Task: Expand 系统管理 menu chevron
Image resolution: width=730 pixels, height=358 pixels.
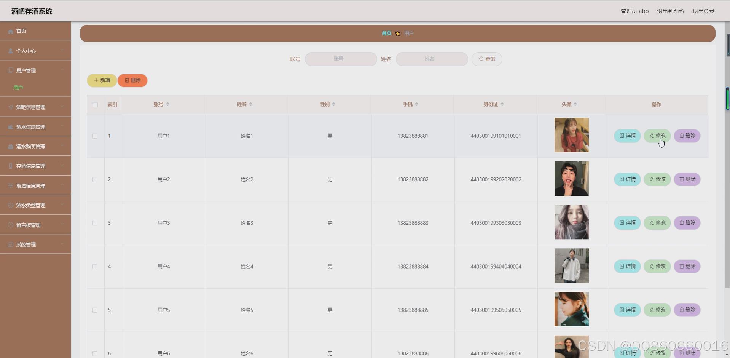Action: coord(62,244)
